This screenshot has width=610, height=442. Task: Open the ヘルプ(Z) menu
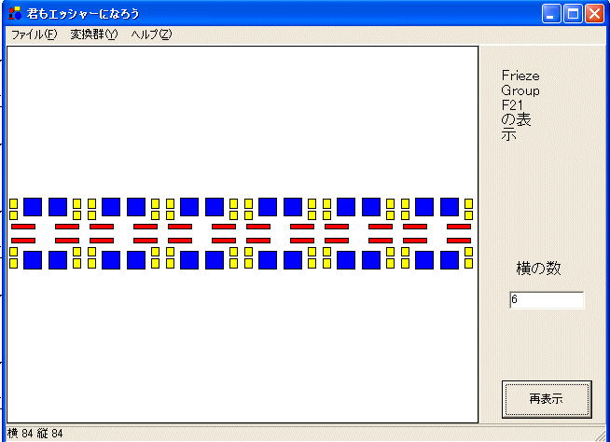pyautogui.click(x=151, y=35)
